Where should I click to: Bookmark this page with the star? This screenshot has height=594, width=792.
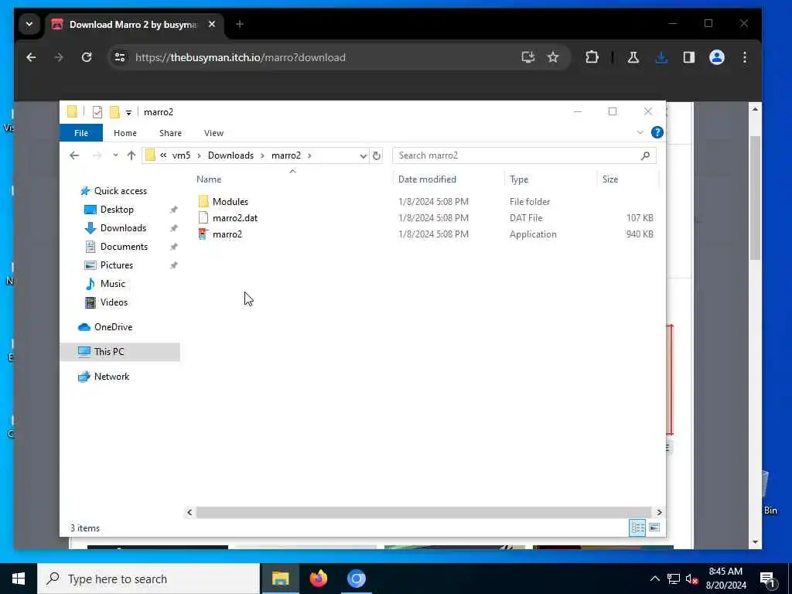click(x=553, y=57)
